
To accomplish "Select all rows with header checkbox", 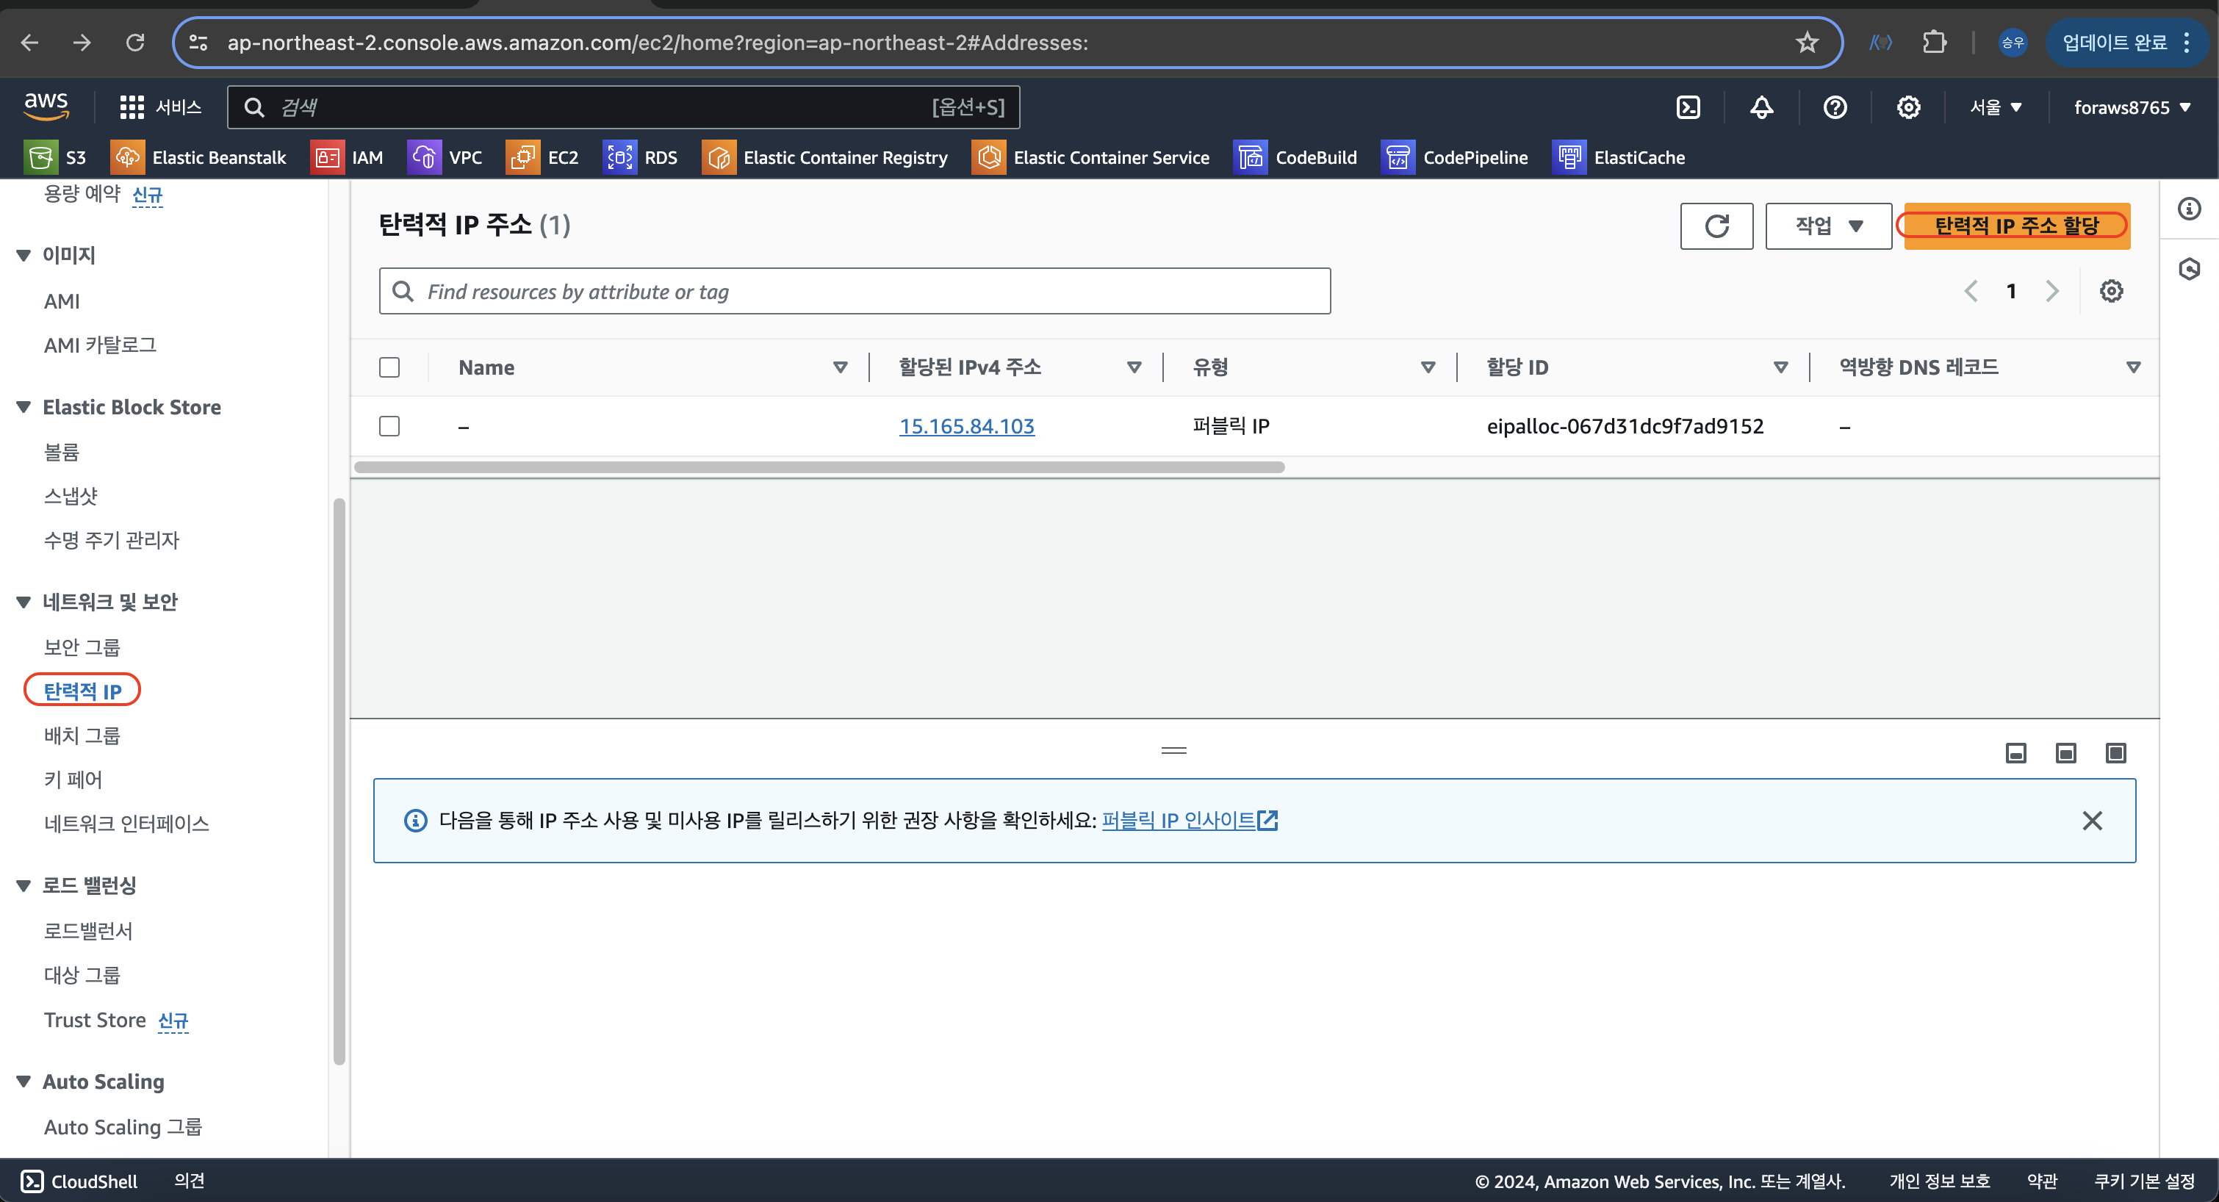I will point(389,368).
